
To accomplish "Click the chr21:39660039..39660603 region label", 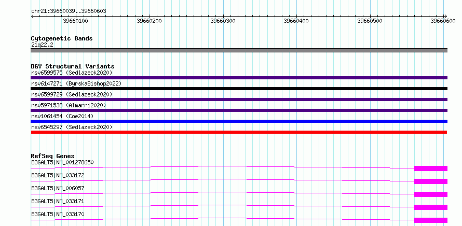I will point(69,11).
